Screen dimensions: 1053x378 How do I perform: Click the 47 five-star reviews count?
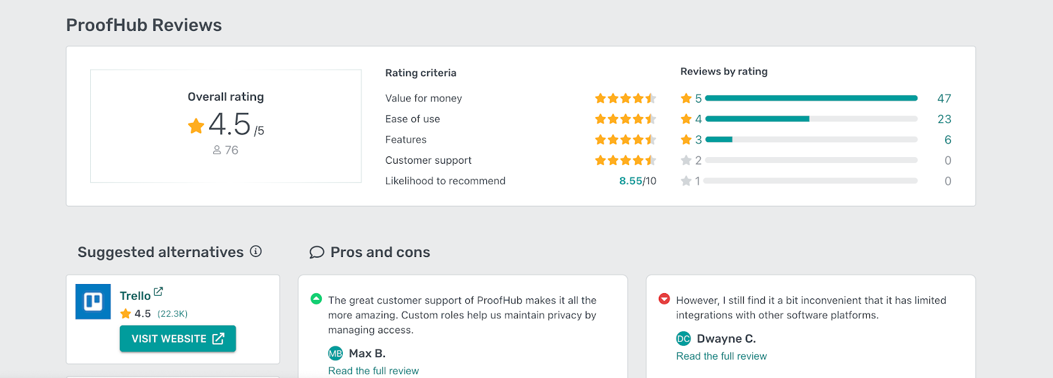click(x=944, y=99)
